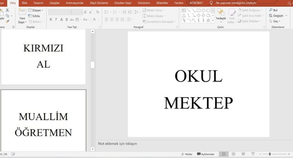Switch to Reading view icon

243,154
